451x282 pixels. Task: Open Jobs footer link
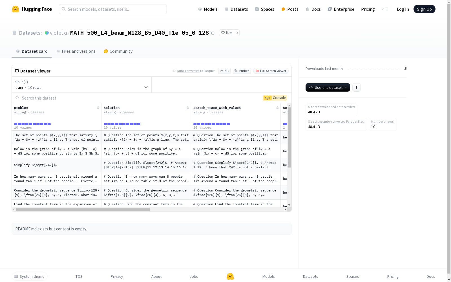(194, 276)
